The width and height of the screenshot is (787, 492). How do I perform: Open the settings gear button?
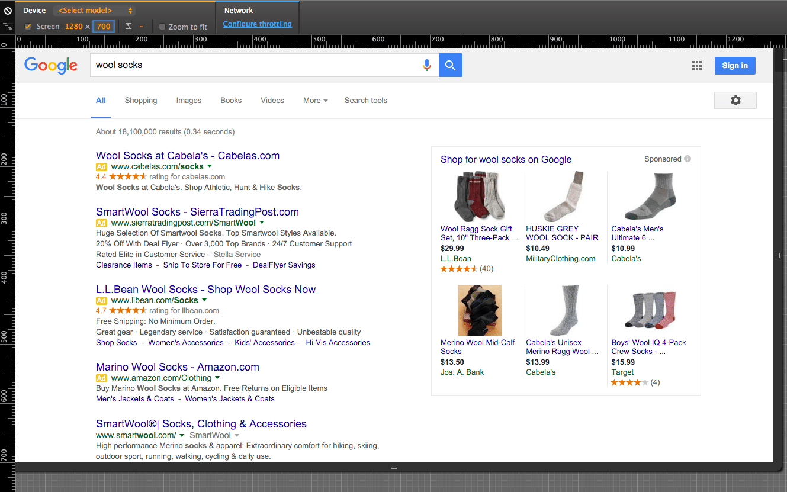point(735,101)
